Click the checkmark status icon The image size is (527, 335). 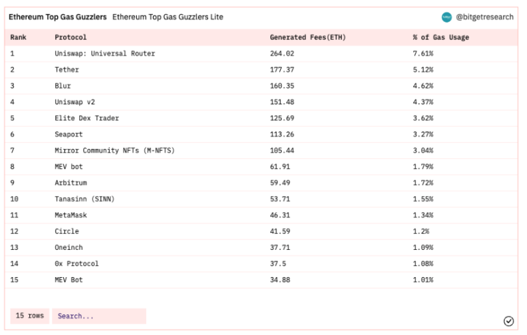508,321
